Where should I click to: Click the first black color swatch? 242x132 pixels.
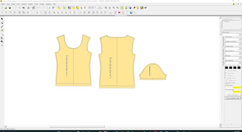tap(226, 68)
